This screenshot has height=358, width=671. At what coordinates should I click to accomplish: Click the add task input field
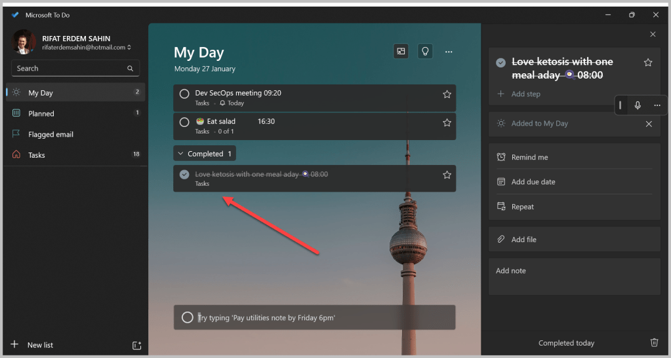pyautogui.click(x=315, y=317)
